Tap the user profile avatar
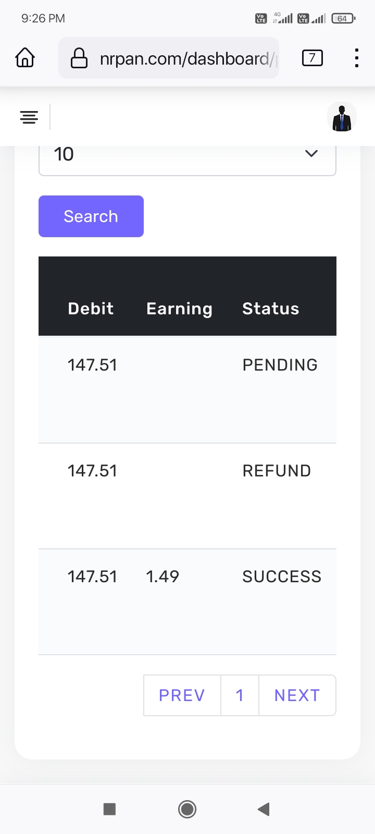375x834 pixels. click(x=342, y=117)
